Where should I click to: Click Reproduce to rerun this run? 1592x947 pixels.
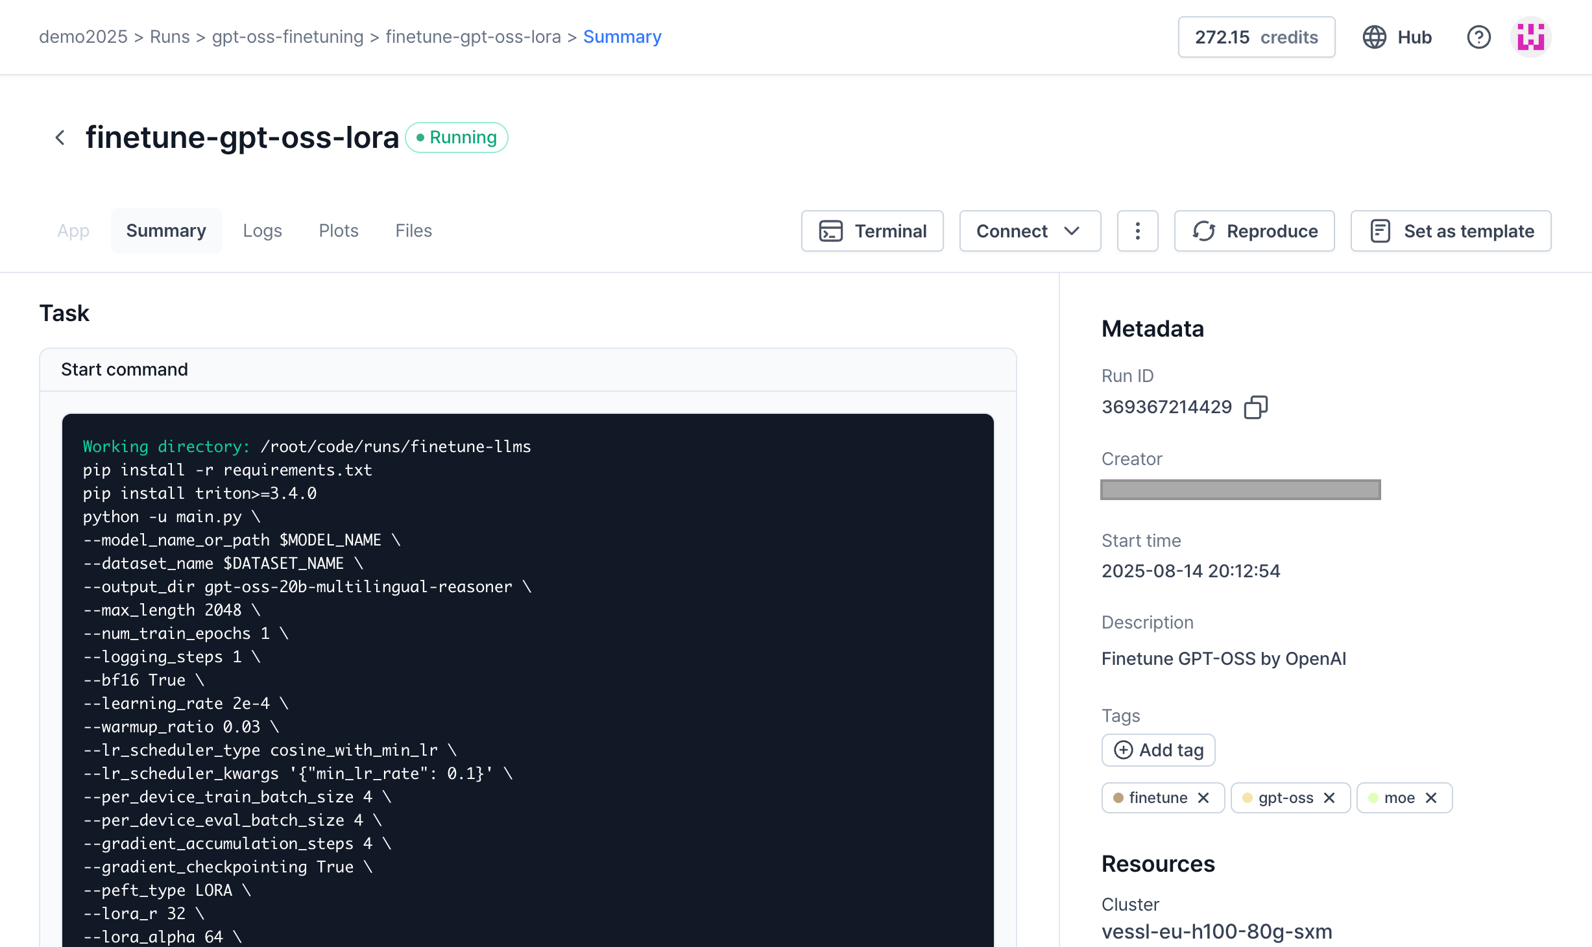coord(1254,231)
